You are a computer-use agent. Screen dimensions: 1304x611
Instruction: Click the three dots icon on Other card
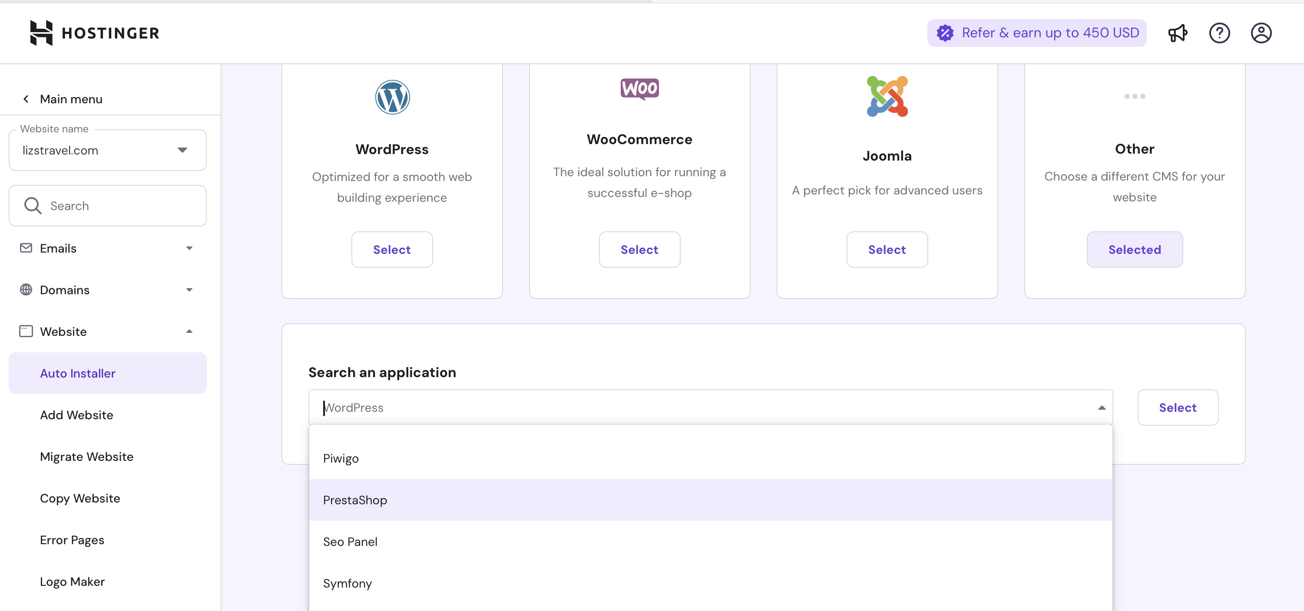[1135, 96]
